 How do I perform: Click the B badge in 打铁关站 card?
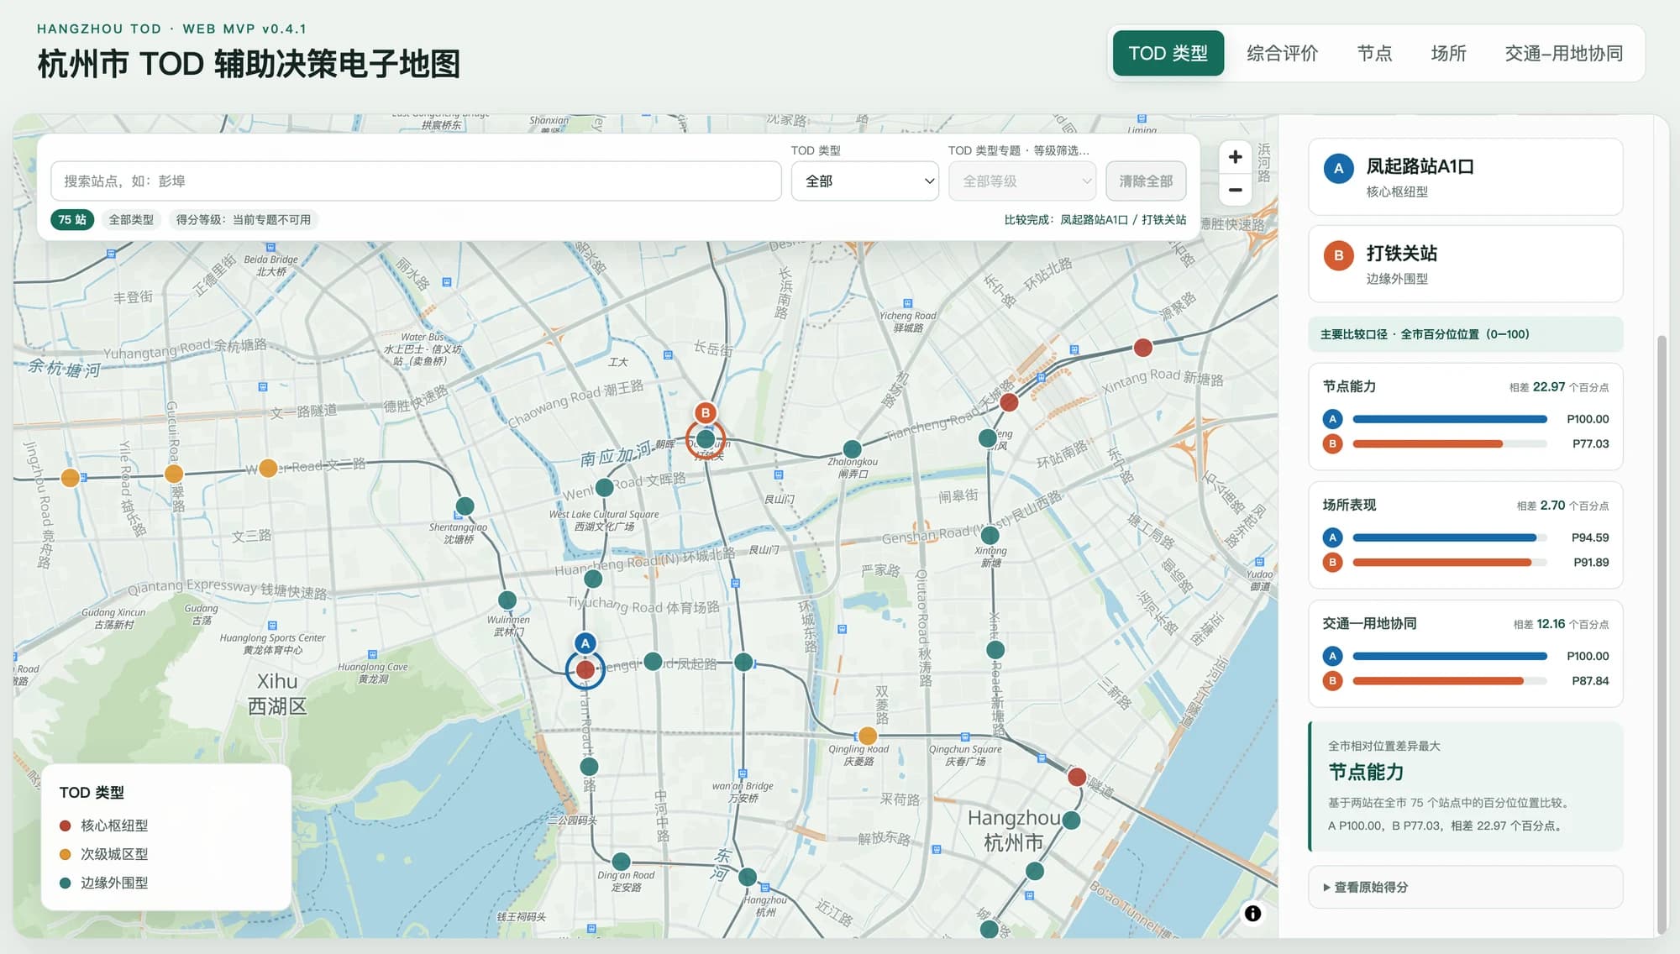(x=1338, y=255)
